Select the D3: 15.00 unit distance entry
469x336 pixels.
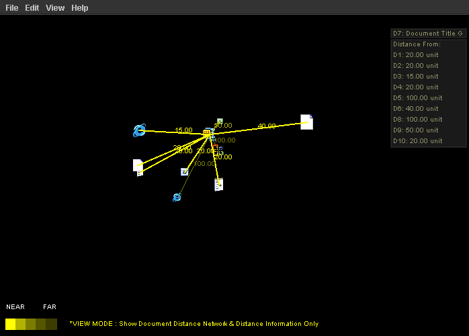[415, 76]
